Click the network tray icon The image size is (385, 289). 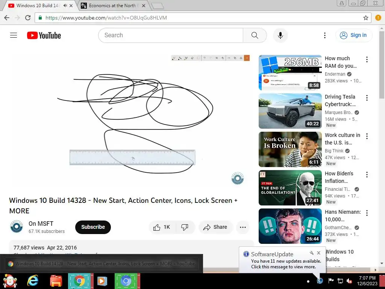(340, 281)
